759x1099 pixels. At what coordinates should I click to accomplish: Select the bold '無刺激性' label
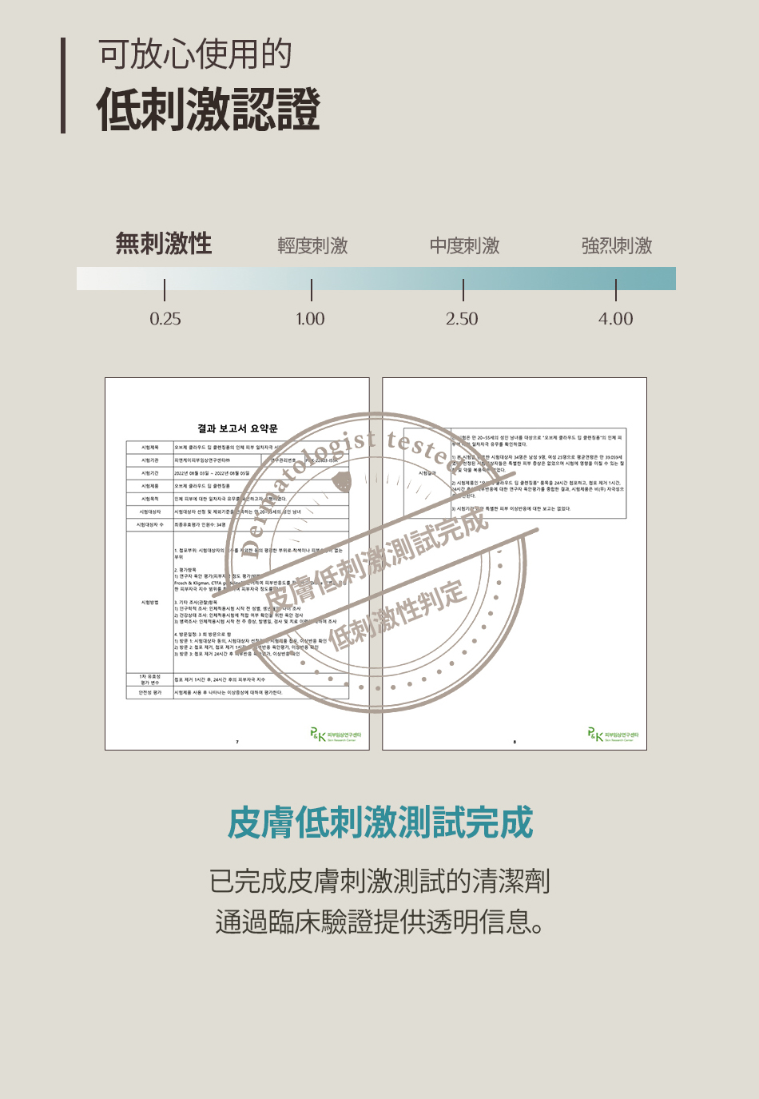[164, 243]
